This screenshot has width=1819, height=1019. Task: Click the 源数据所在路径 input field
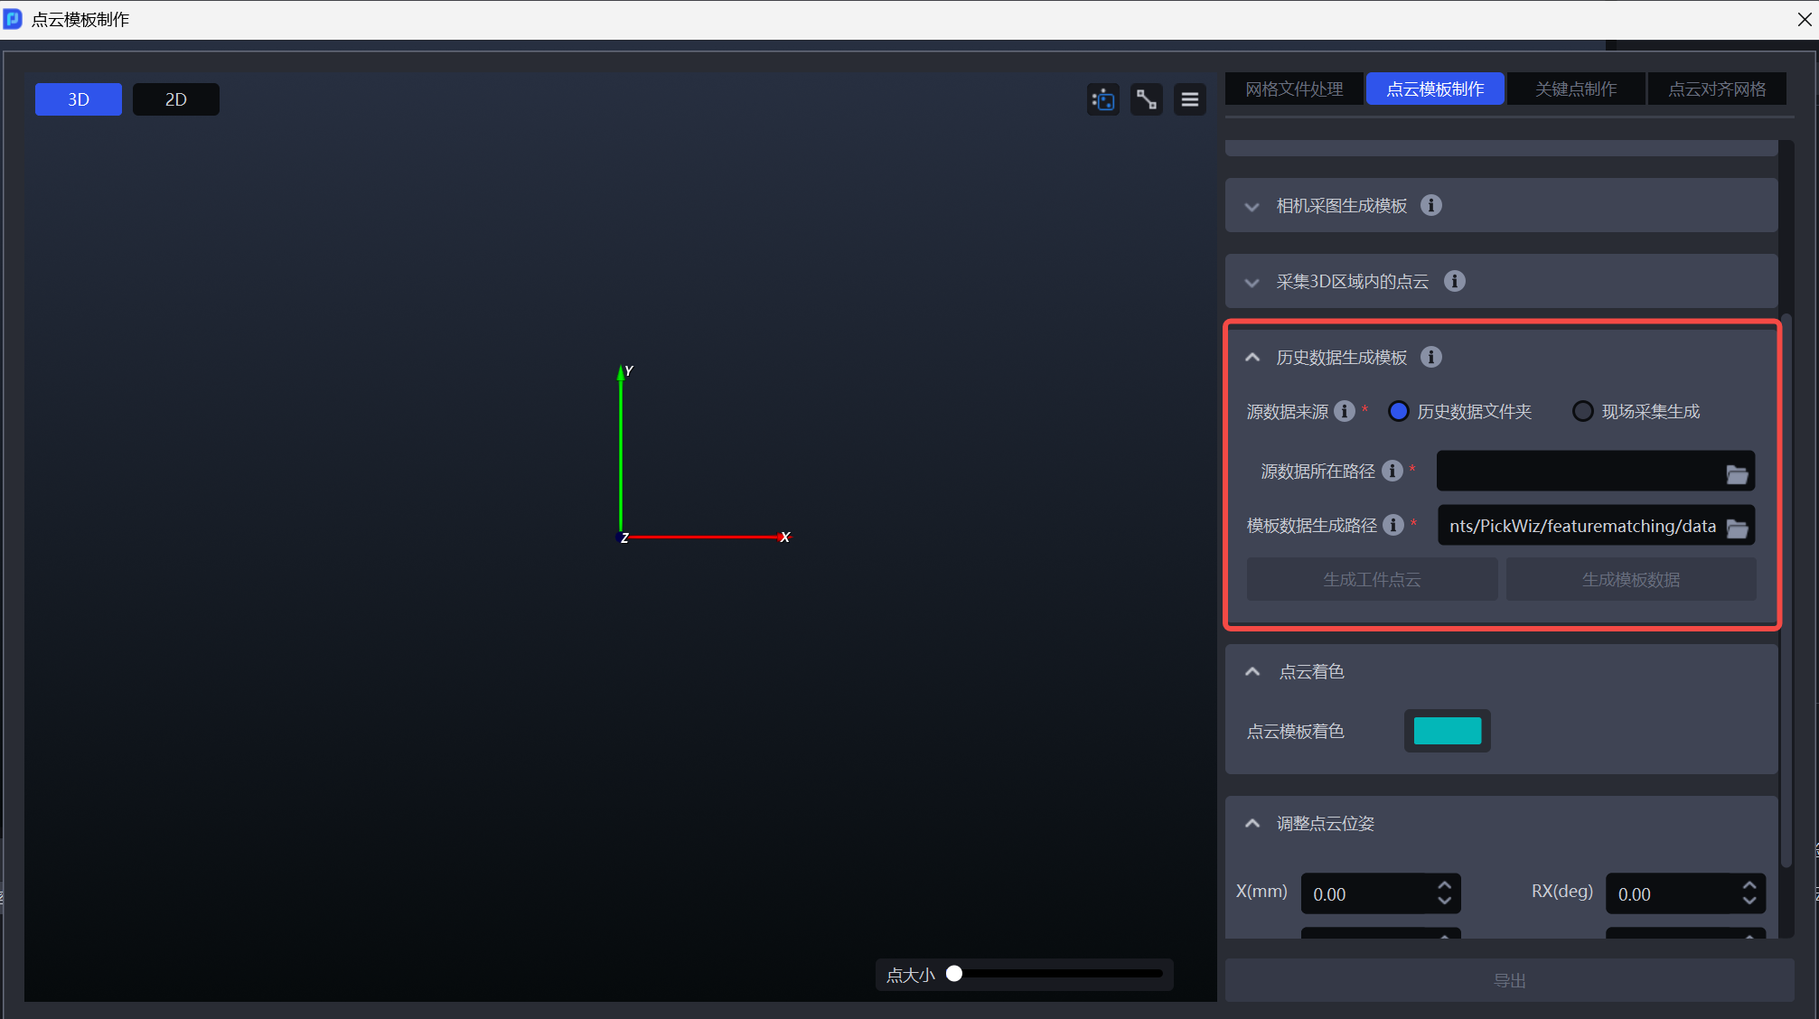[x=1578, y=472]
